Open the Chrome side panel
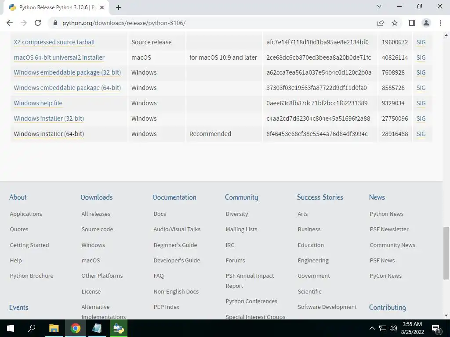450x337 pixels. pyautogui.click(x=412, y=23)
